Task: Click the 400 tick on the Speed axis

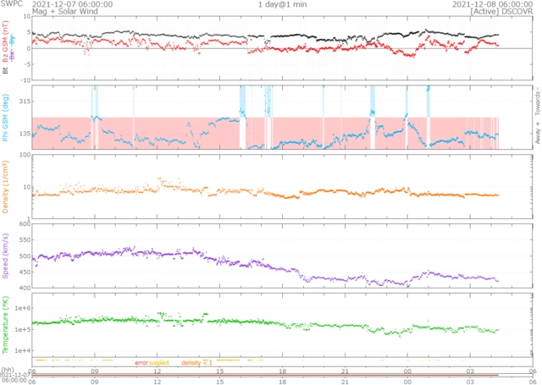Action: [25, 288]
